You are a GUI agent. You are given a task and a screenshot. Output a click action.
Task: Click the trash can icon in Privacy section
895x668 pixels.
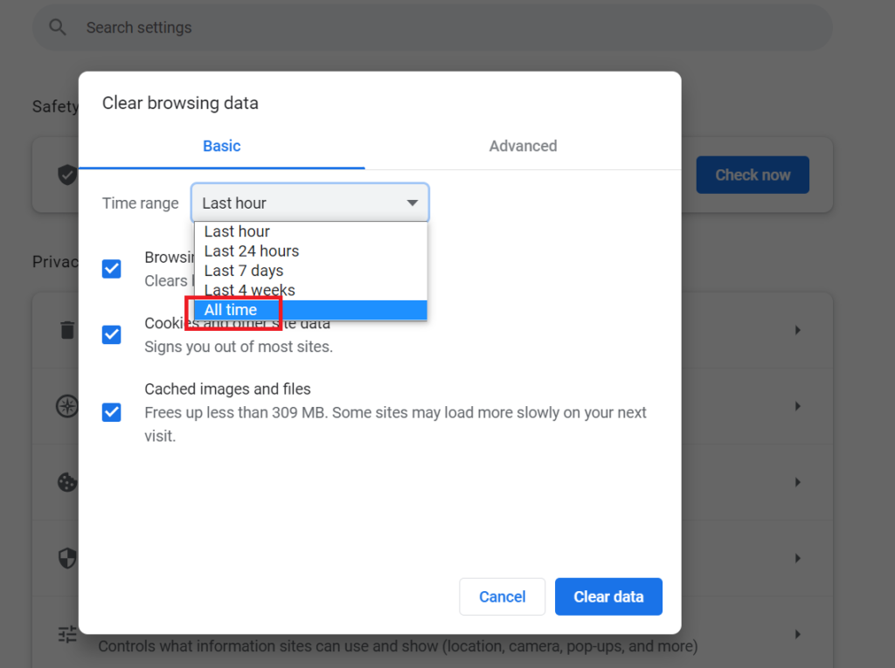(67, 330)
